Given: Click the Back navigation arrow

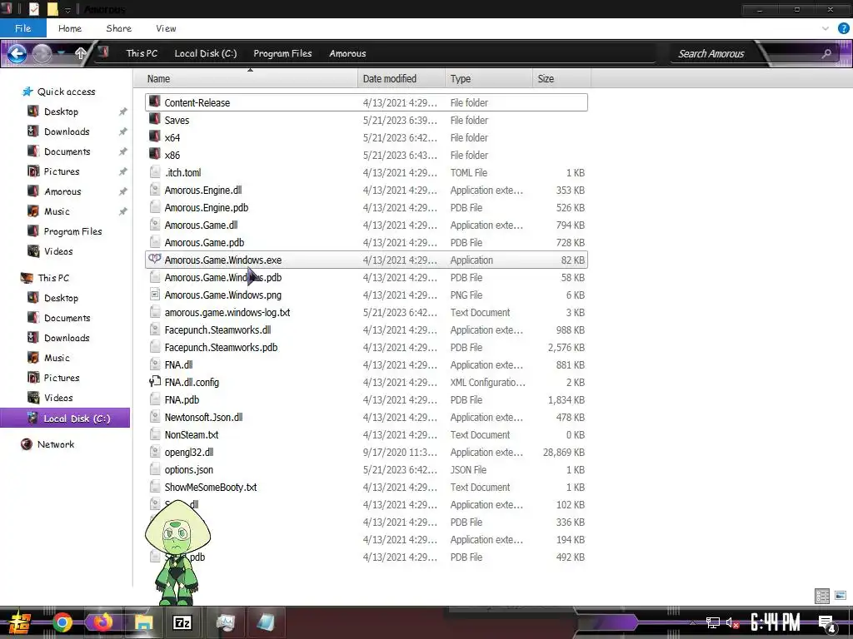Looking at the screenshot, I should 17,53.
